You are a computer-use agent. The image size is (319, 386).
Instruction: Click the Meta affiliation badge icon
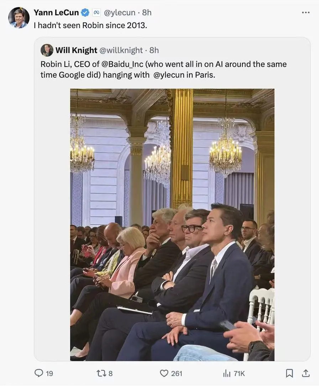[96, 12]
